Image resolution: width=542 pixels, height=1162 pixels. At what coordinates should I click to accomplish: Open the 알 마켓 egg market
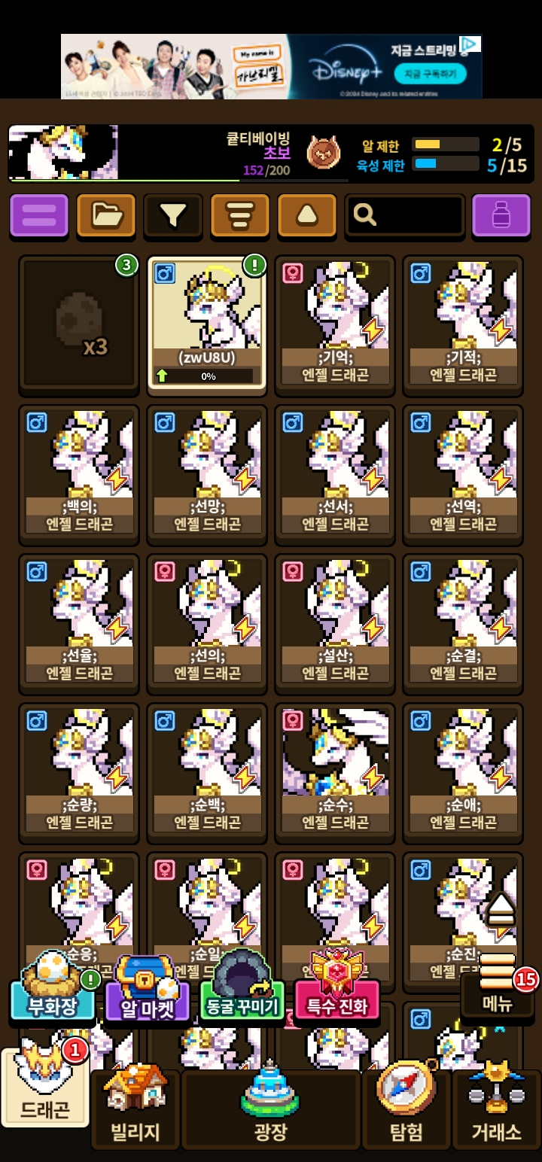tap(148, 993)
